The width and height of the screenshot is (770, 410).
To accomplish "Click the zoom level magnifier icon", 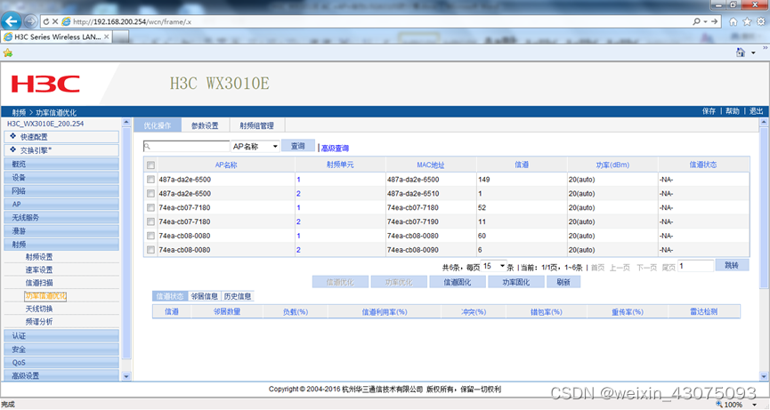I will coord(719,405).
